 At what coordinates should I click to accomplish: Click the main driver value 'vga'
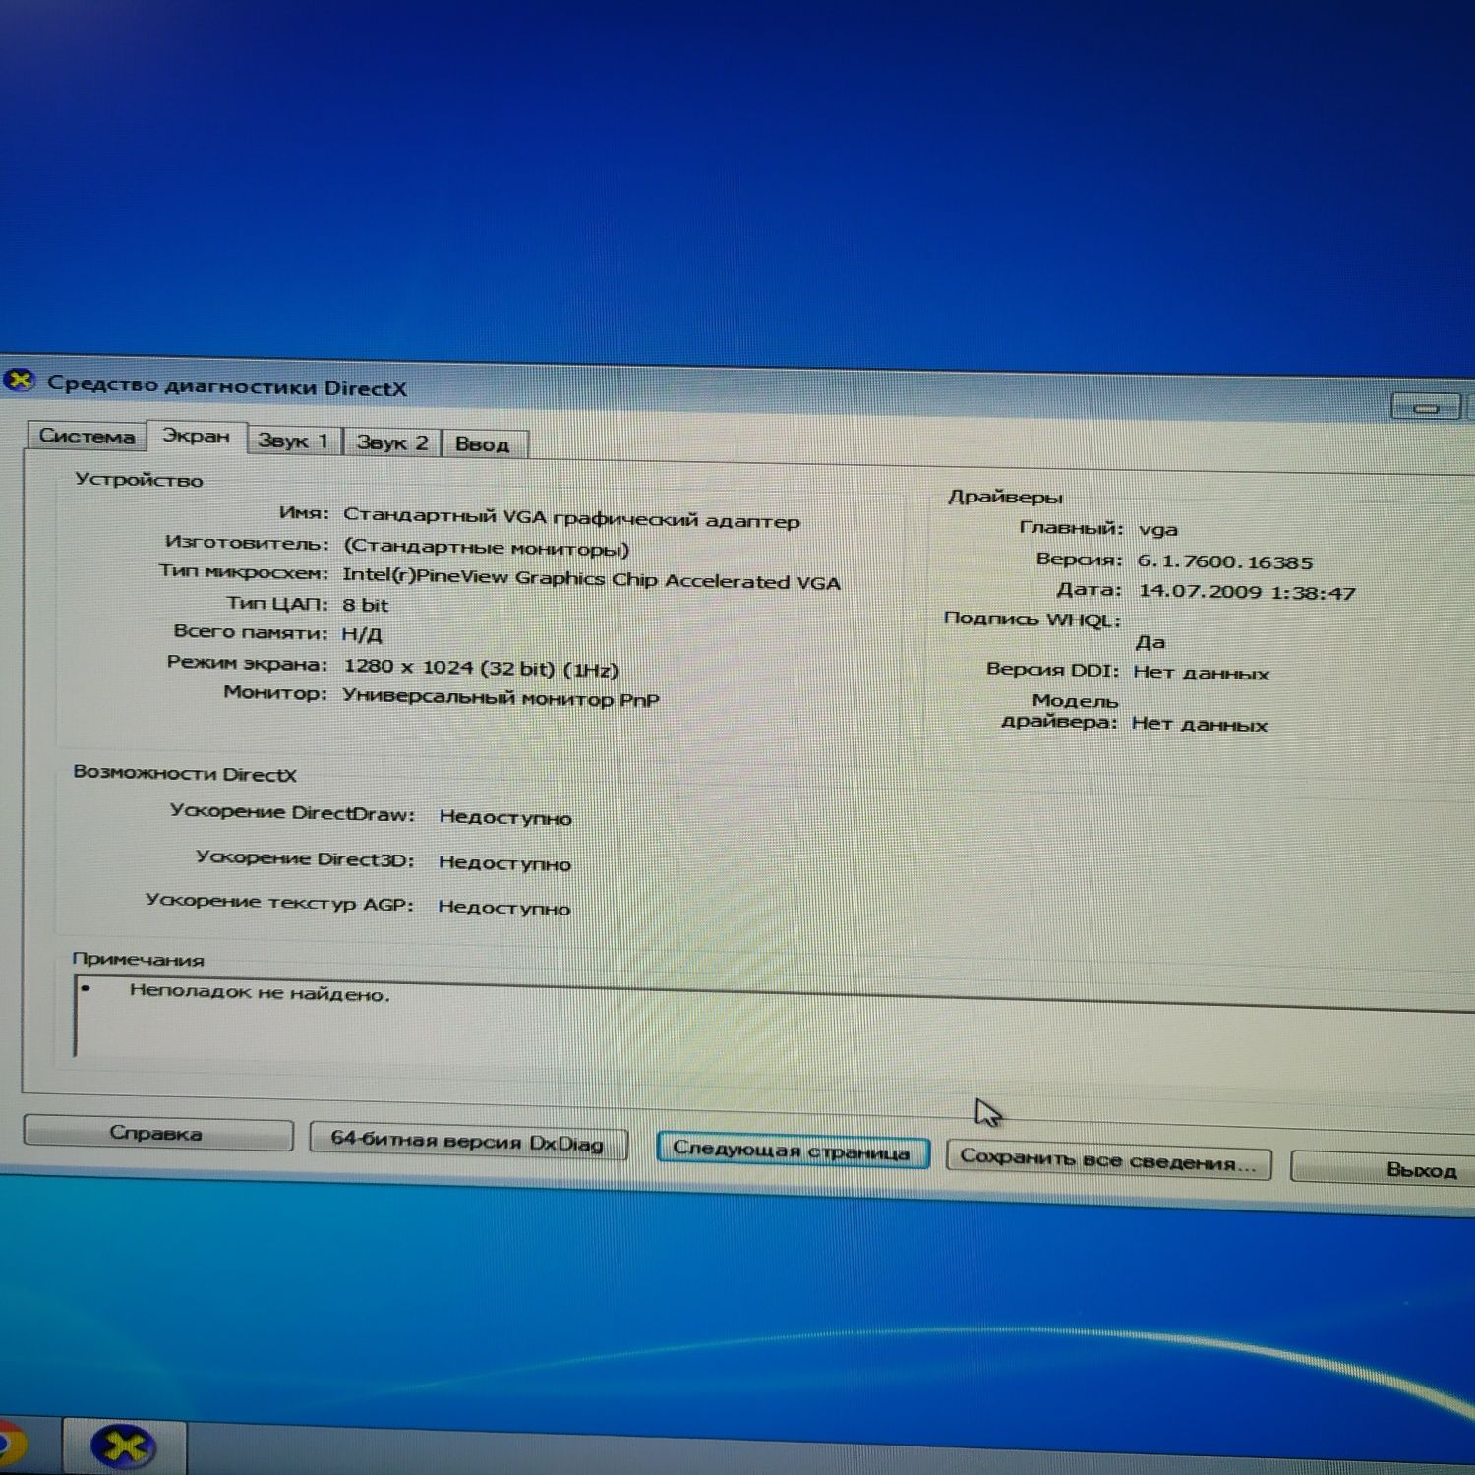1157,530
